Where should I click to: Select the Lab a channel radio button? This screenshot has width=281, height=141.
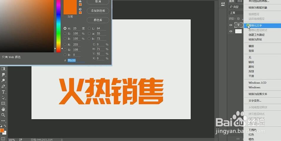pyautogui.click(x=89, y=34)
